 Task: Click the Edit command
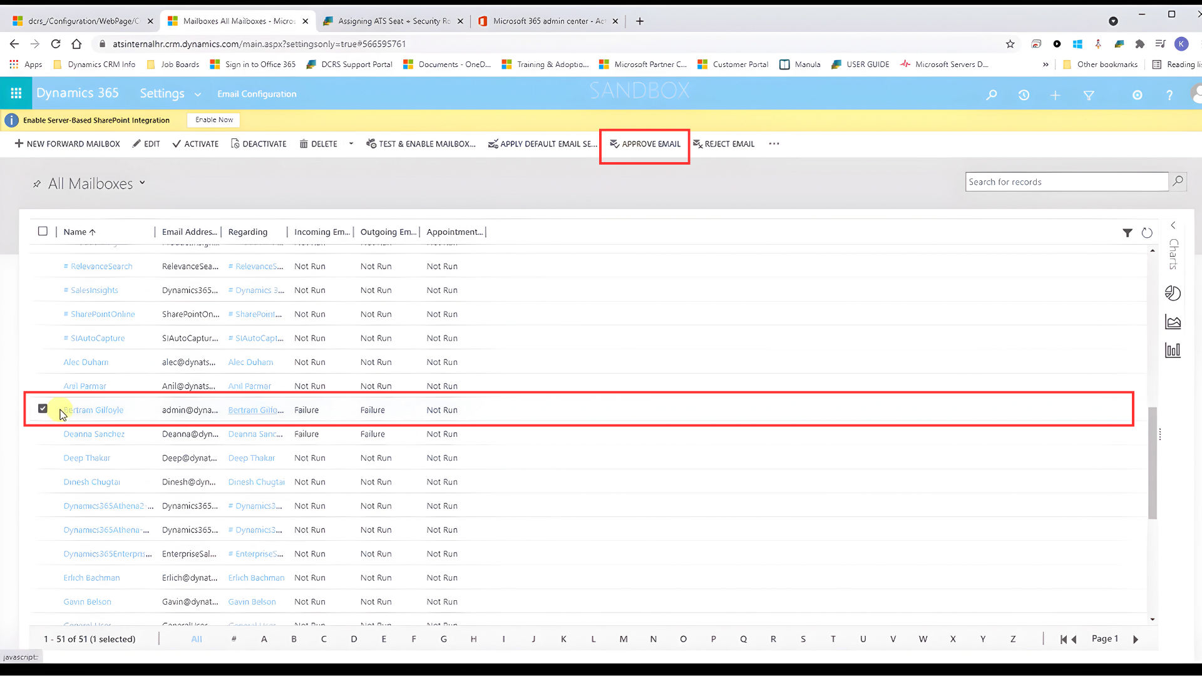[x=146, y=144]
